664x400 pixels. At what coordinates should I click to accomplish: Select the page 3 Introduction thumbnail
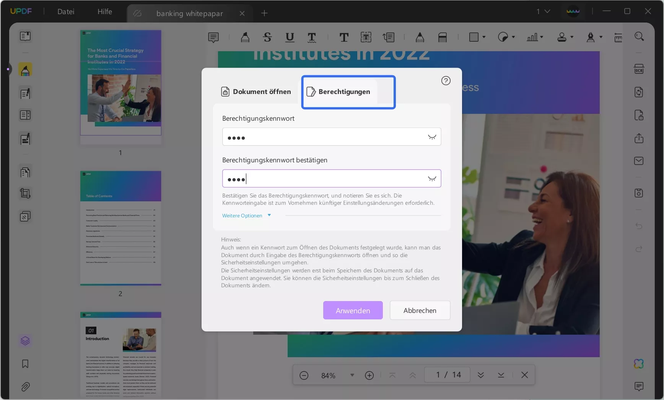[120, 354]
